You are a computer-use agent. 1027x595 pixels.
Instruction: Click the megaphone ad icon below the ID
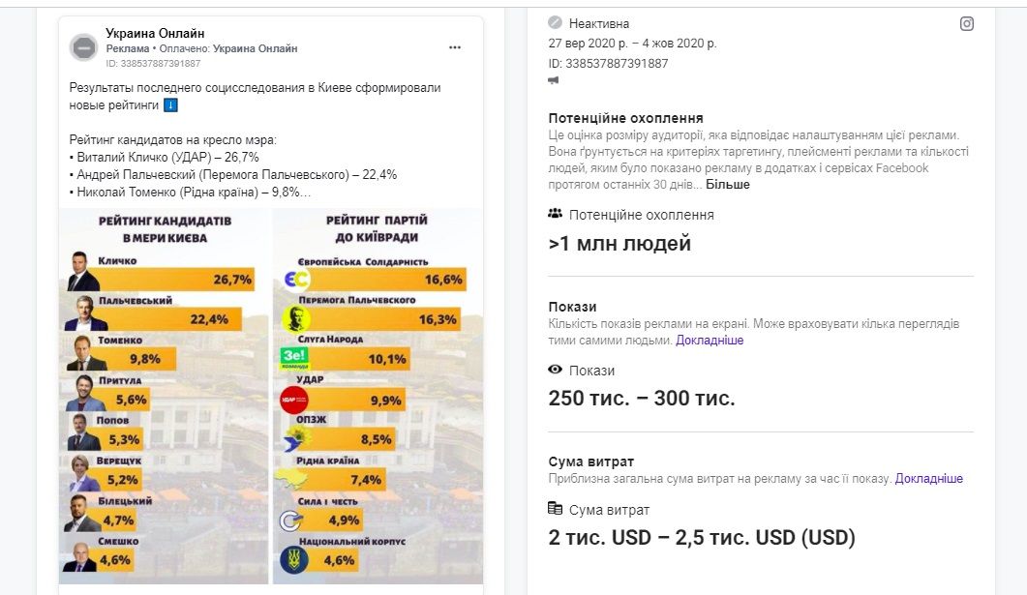click(553, 79)
